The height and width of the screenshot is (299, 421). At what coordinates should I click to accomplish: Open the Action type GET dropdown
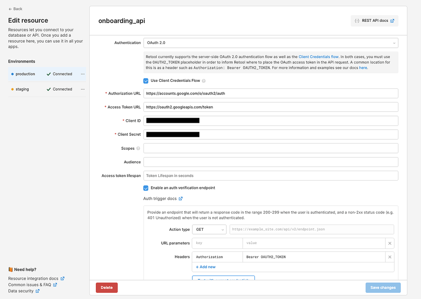coord(209,229)
